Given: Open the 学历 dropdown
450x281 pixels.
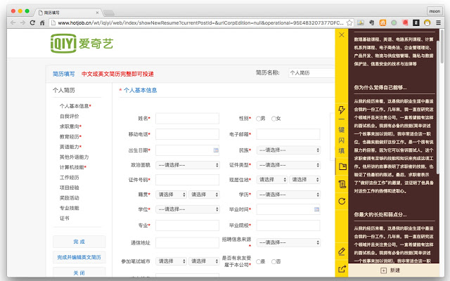Looking at the screenshot, I should click(288, 195).
